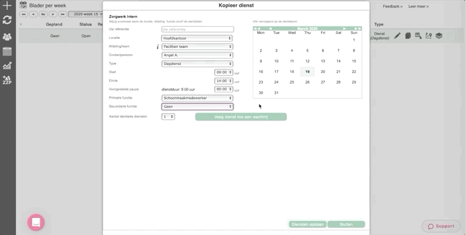Click Voeg dienst toe aan wachtrij button

(x=241, y=117)
